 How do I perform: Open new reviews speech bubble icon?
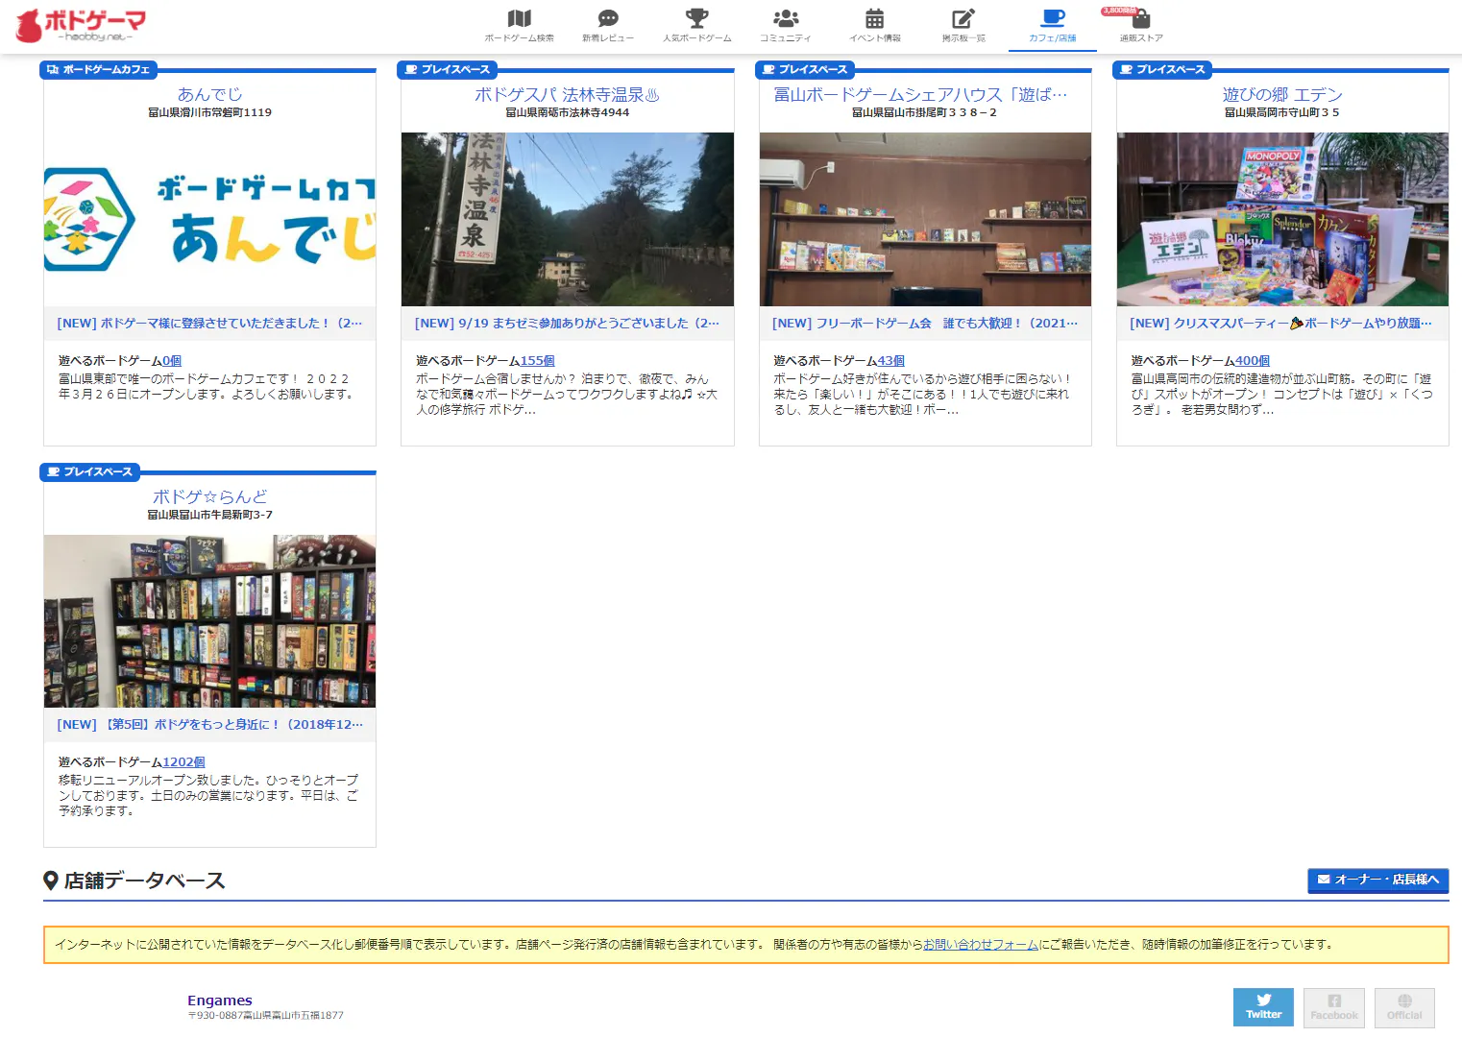click(x=607, y=19)
